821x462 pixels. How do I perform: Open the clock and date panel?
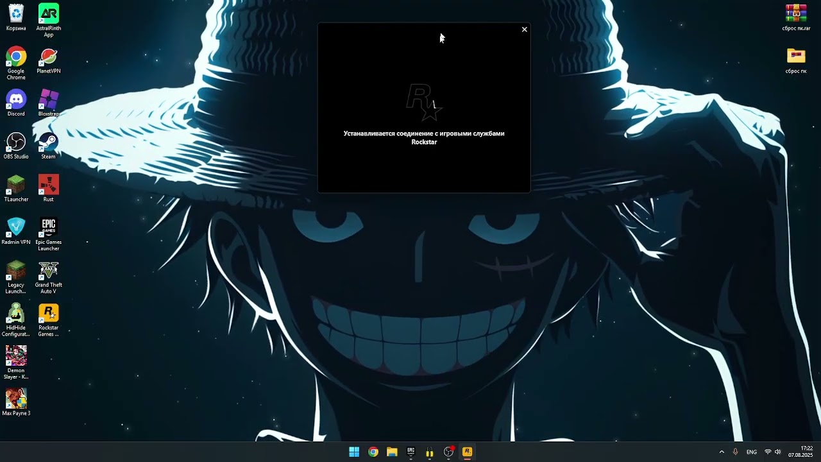(800, 452)
